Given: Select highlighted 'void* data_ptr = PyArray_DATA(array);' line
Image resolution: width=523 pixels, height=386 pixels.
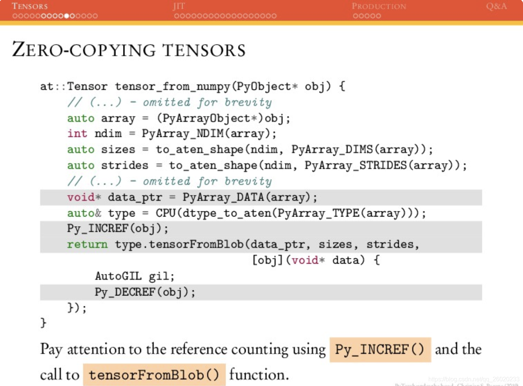Looking at the screenshot, I should (x=261, y=197).
